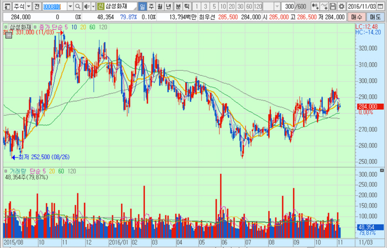Click the chart bottom time axis scrollbar
The height and width of the screenshot is (248, 387).
click(x=177, y=242)
